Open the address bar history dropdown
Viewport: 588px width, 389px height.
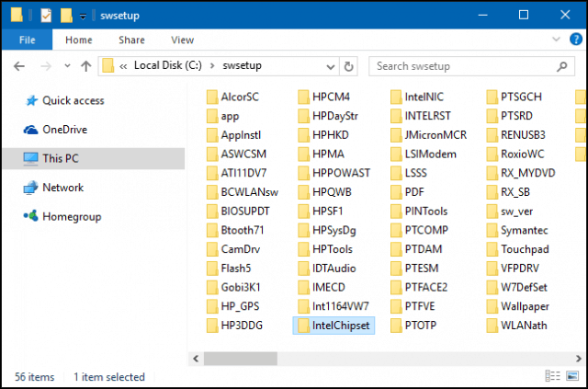(x=331, y=67)
